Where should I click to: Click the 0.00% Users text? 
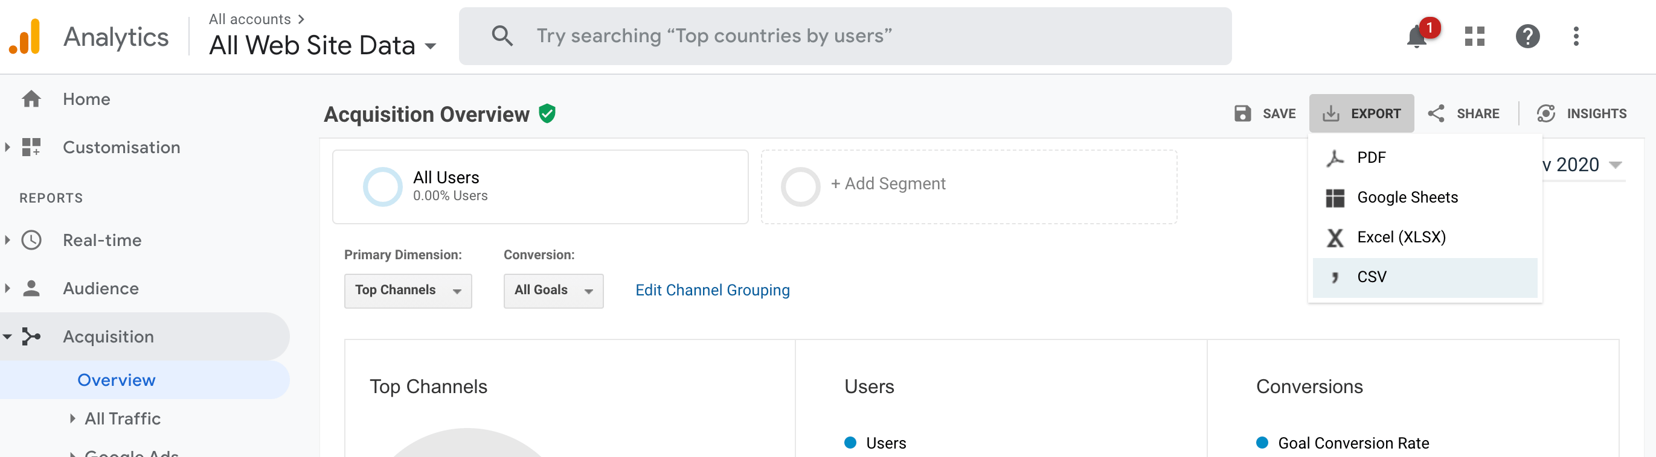[450, 196]
